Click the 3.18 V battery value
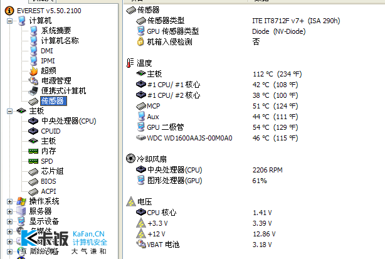The height and width of the screenshot is (259, 385). click(x=262, y=245)
